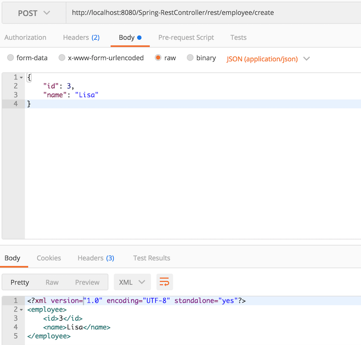Open the Pre-request Script tab
This screenshot has height=345, width=361.
coord(186,37)
